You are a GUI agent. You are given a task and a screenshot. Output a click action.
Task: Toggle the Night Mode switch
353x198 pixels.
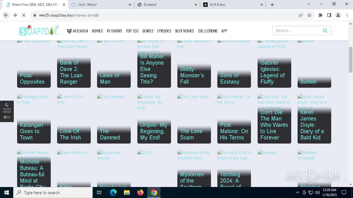7,117
